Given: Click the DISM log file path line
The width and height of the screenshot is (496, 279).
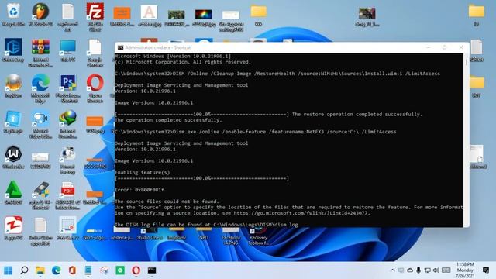Looking at the screenshot, I should (206, 225).
